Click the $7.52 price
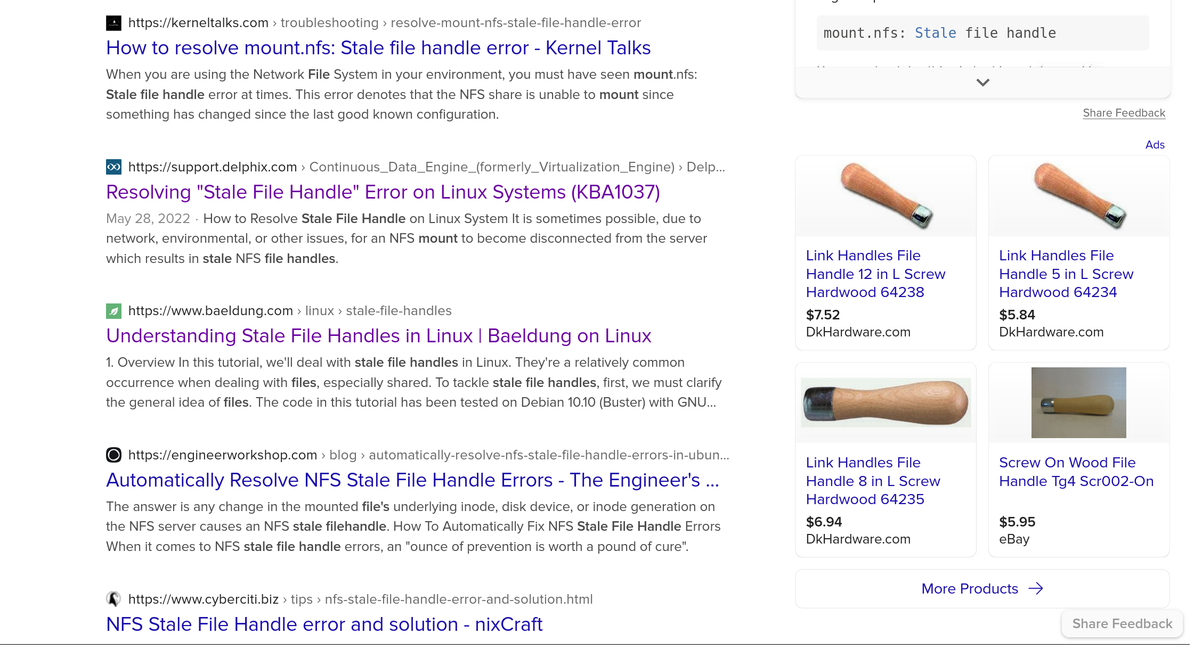 pos(823,315)
